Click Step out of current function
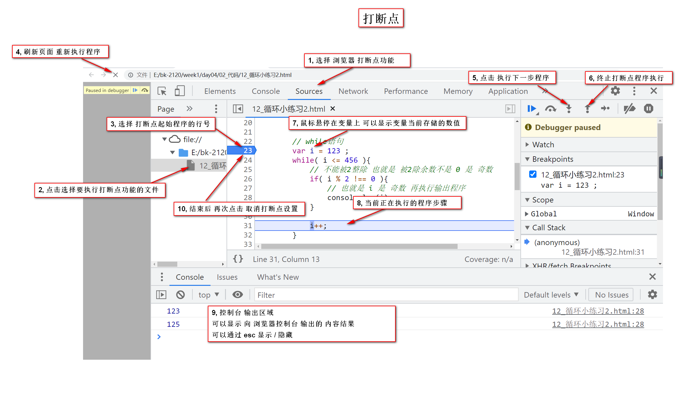This screenshot has height=408, width=698. pyautogui.click(x=587, y=109)
